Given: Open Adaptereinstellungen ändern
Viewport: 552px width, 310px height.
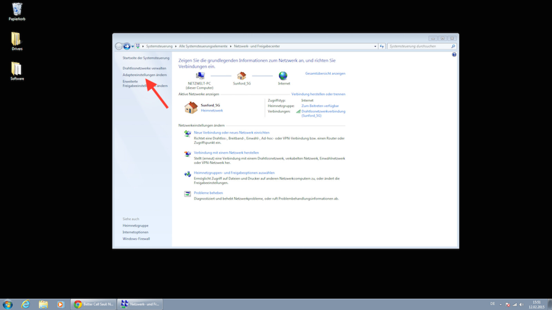Looking at the screenshot, I should coord(145,75).
